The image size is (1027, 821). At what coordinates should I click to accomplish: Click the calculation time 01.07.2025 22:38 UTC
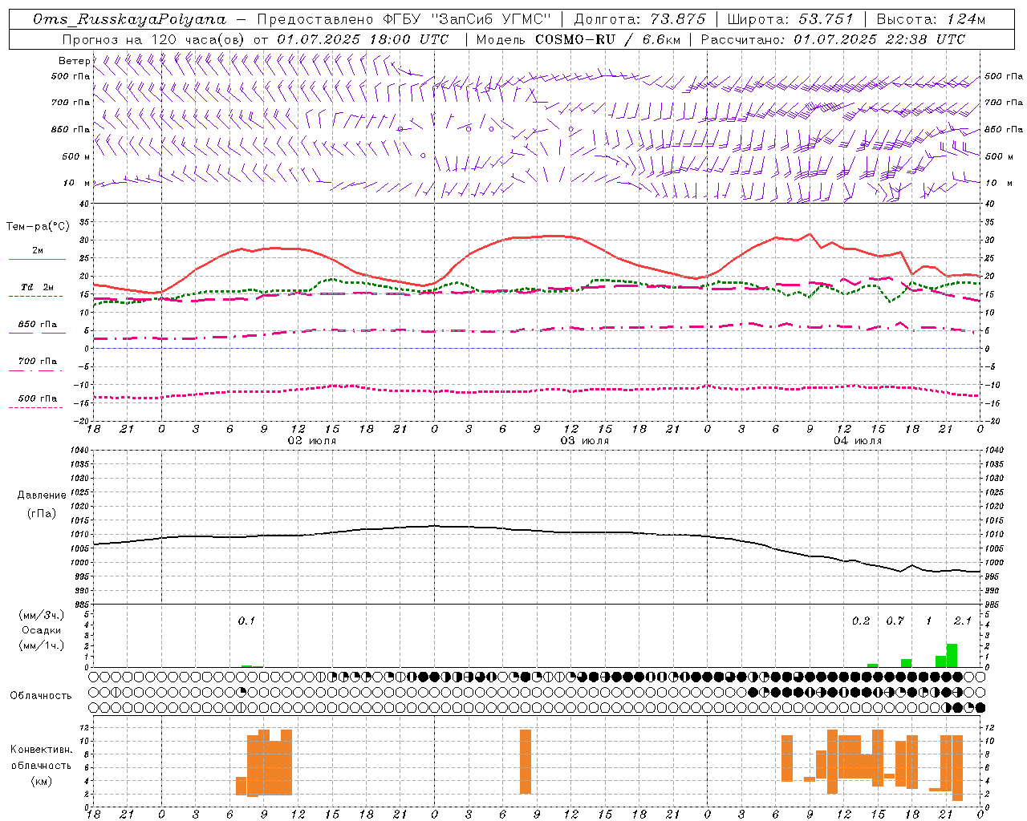tap(879, 39)
